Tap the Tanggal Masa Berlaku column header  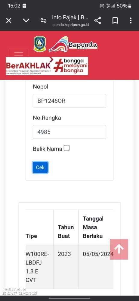tap(93, 227)
